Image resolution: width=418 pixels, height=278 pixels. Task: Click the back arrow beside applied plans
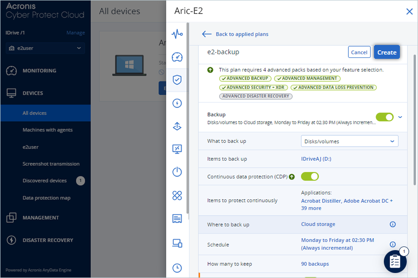(x=207, y=34)
